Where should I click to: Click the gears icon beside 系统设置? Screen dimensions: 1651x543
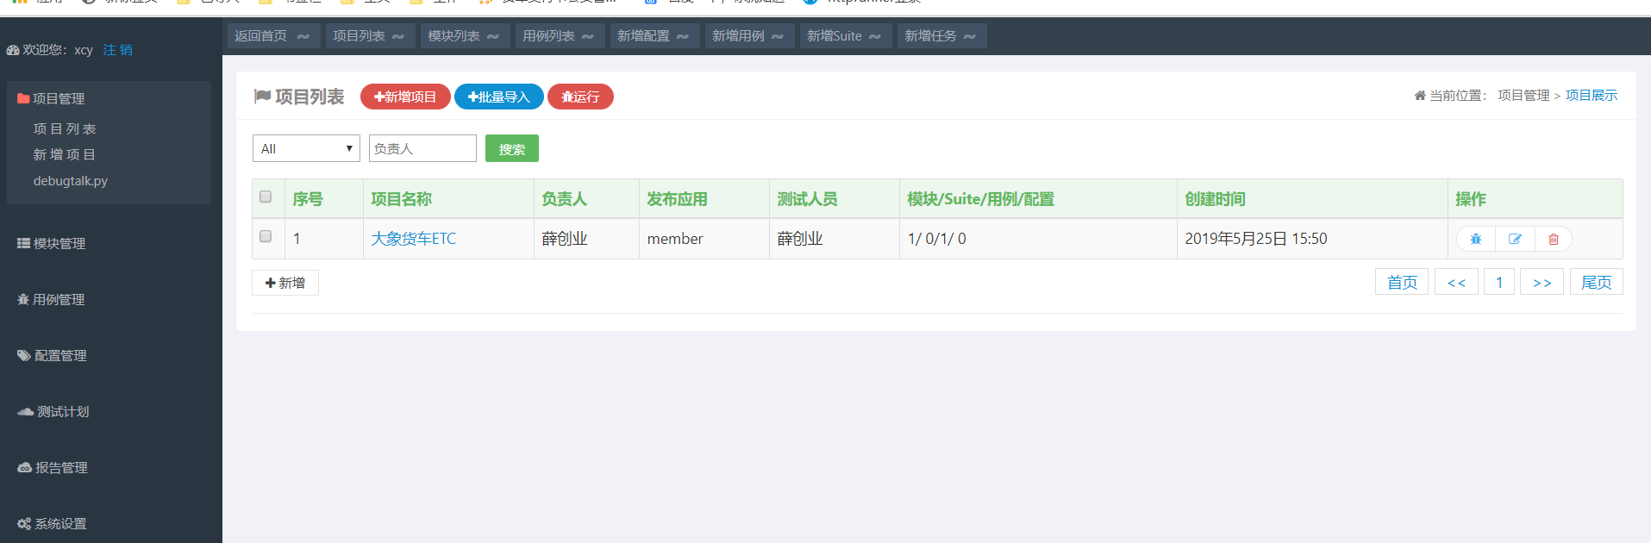click(24, 523)
